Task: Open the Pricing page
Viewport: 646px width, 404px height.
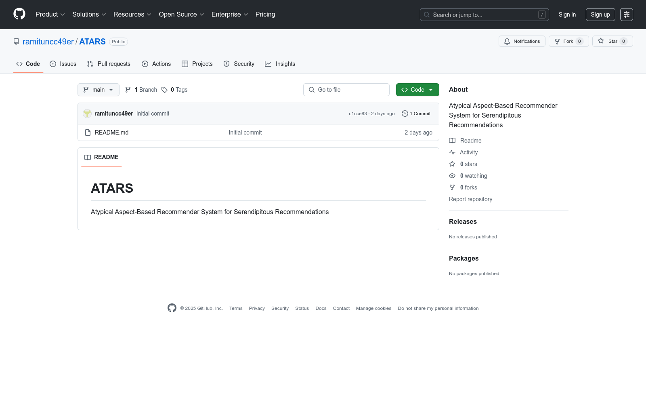Action: point(265,15)
